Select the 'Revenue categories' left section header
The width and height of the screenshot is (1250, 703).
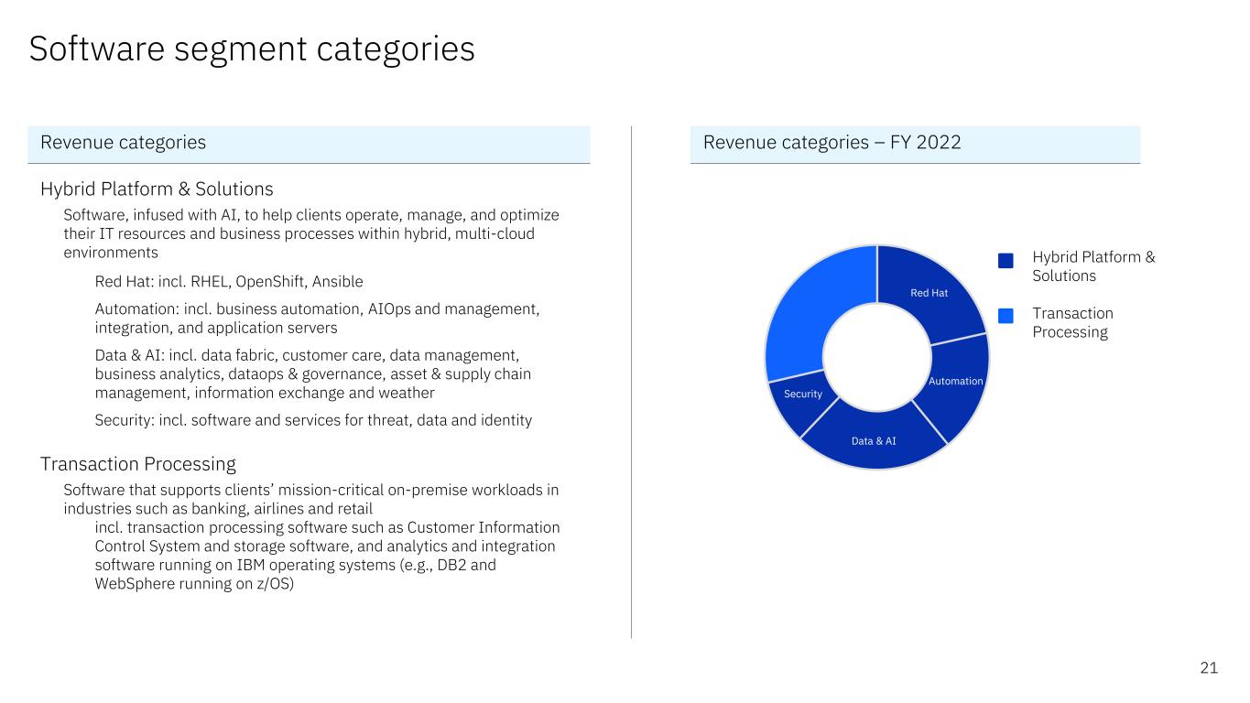(x=124, y=143)
